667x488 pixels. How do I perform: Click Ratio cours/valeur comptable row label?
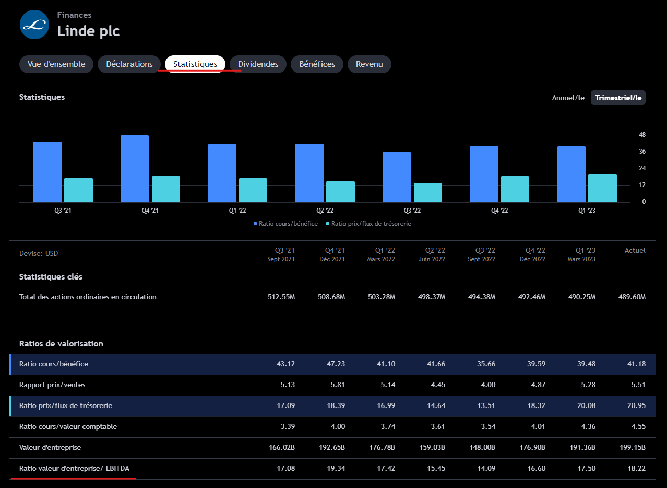[68, 427]
